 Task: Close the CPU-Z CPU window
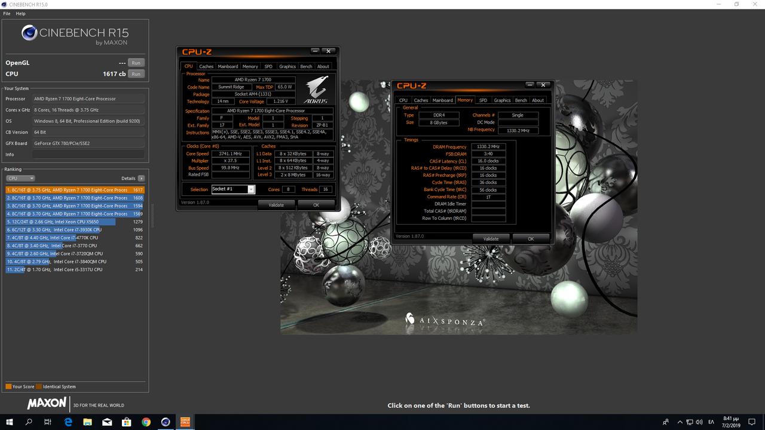point(329,51)
